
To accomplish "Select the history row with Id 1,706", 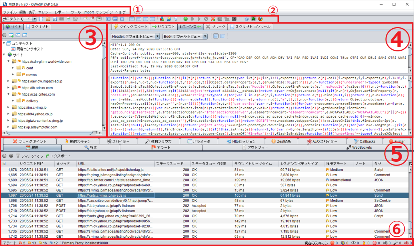I will pyautogui.click(x=205, y=206).
